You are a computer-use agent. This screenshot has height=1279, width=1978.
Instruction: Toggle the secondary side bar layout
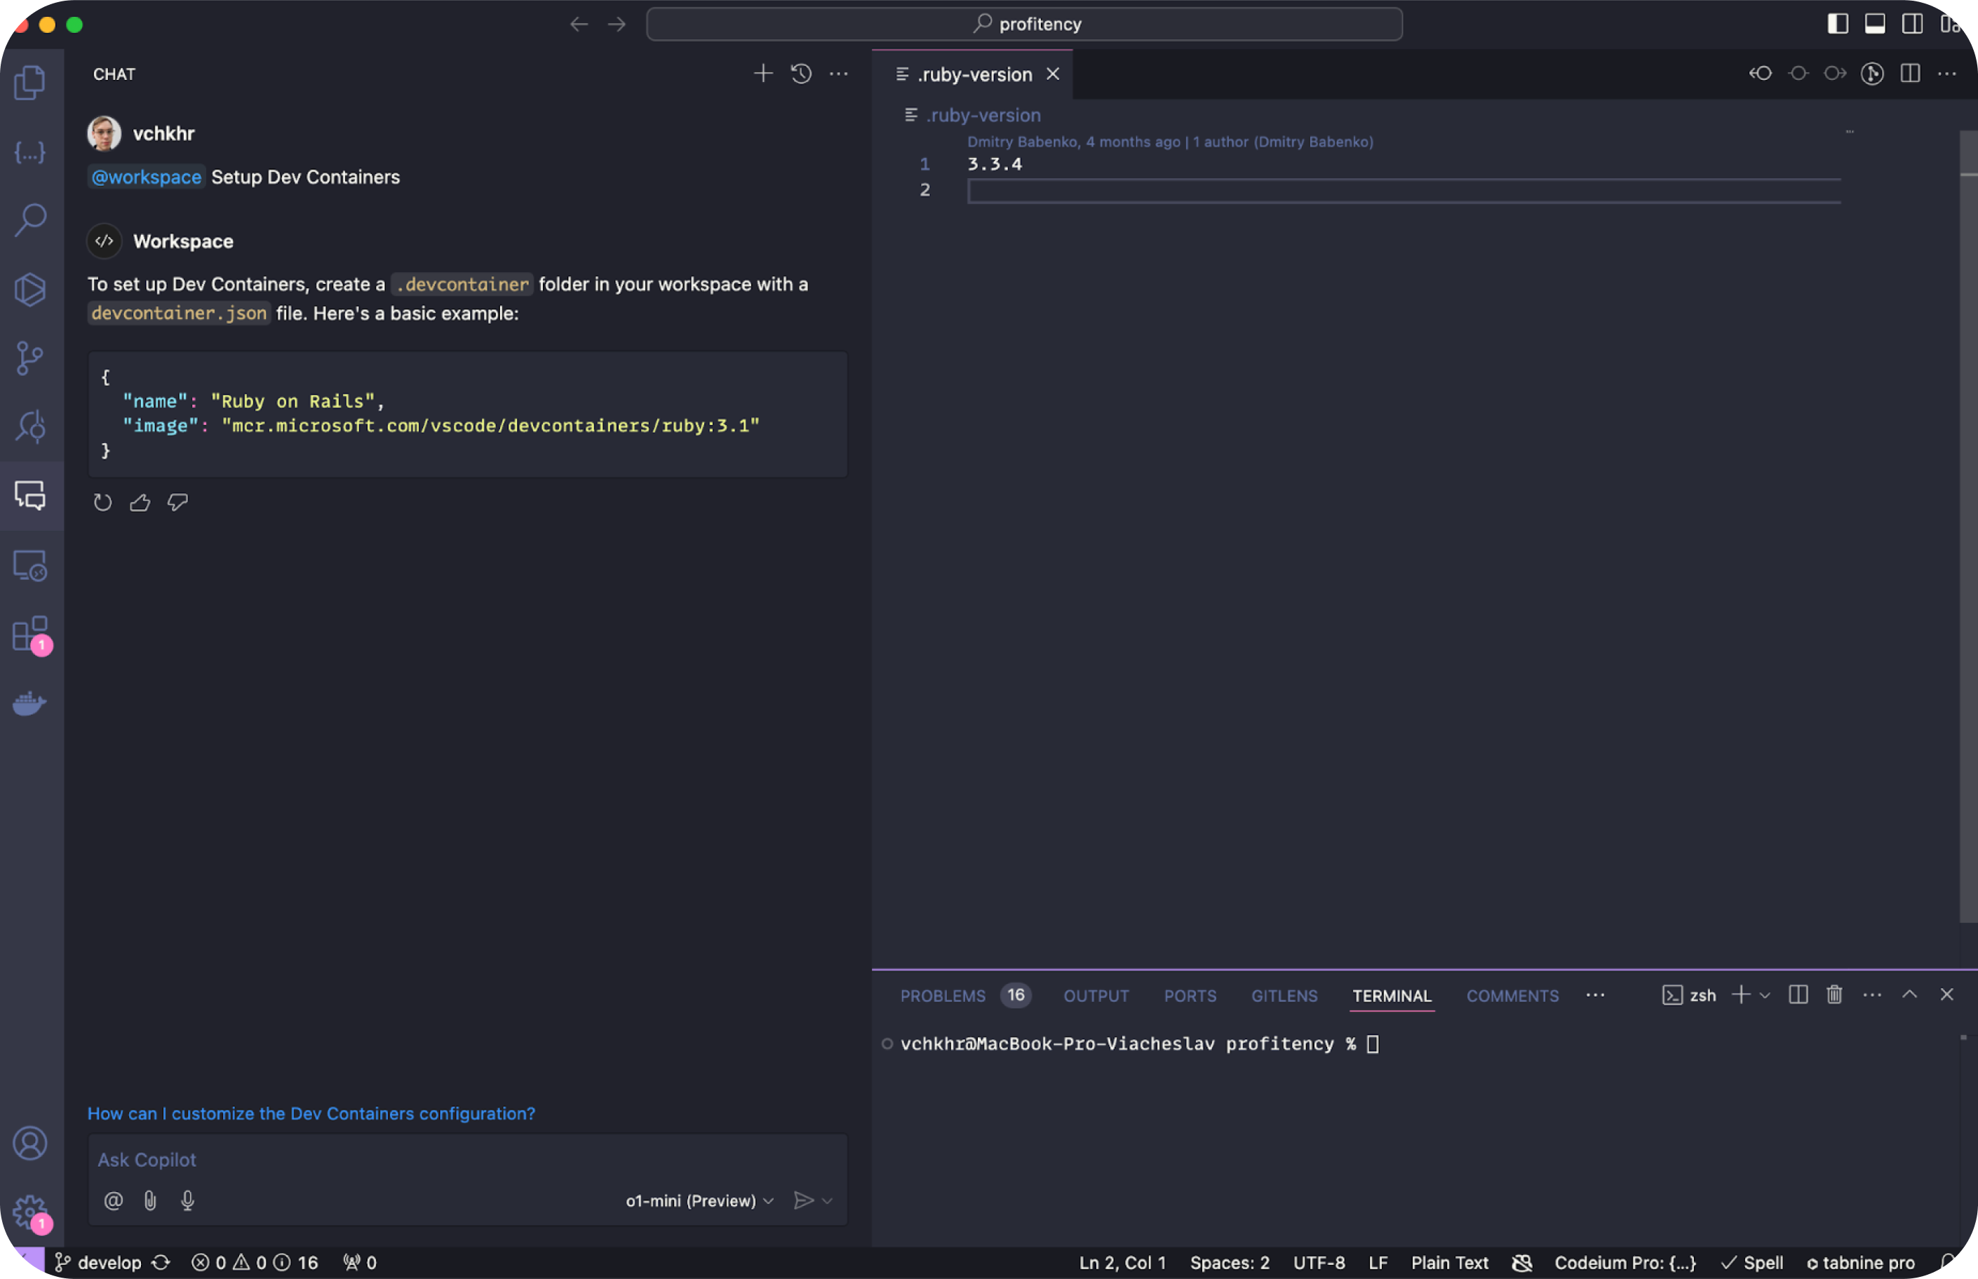[x=1912, y=24]
